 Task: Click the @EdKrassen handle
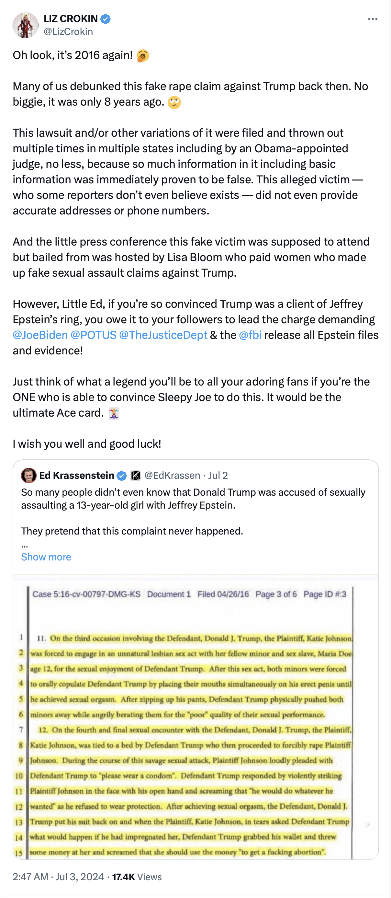pos(172,475)
